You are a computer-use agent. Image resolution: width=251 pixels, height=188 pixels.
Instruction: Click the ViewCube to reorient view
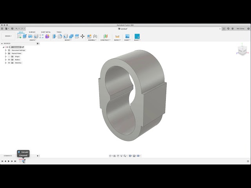242,50
